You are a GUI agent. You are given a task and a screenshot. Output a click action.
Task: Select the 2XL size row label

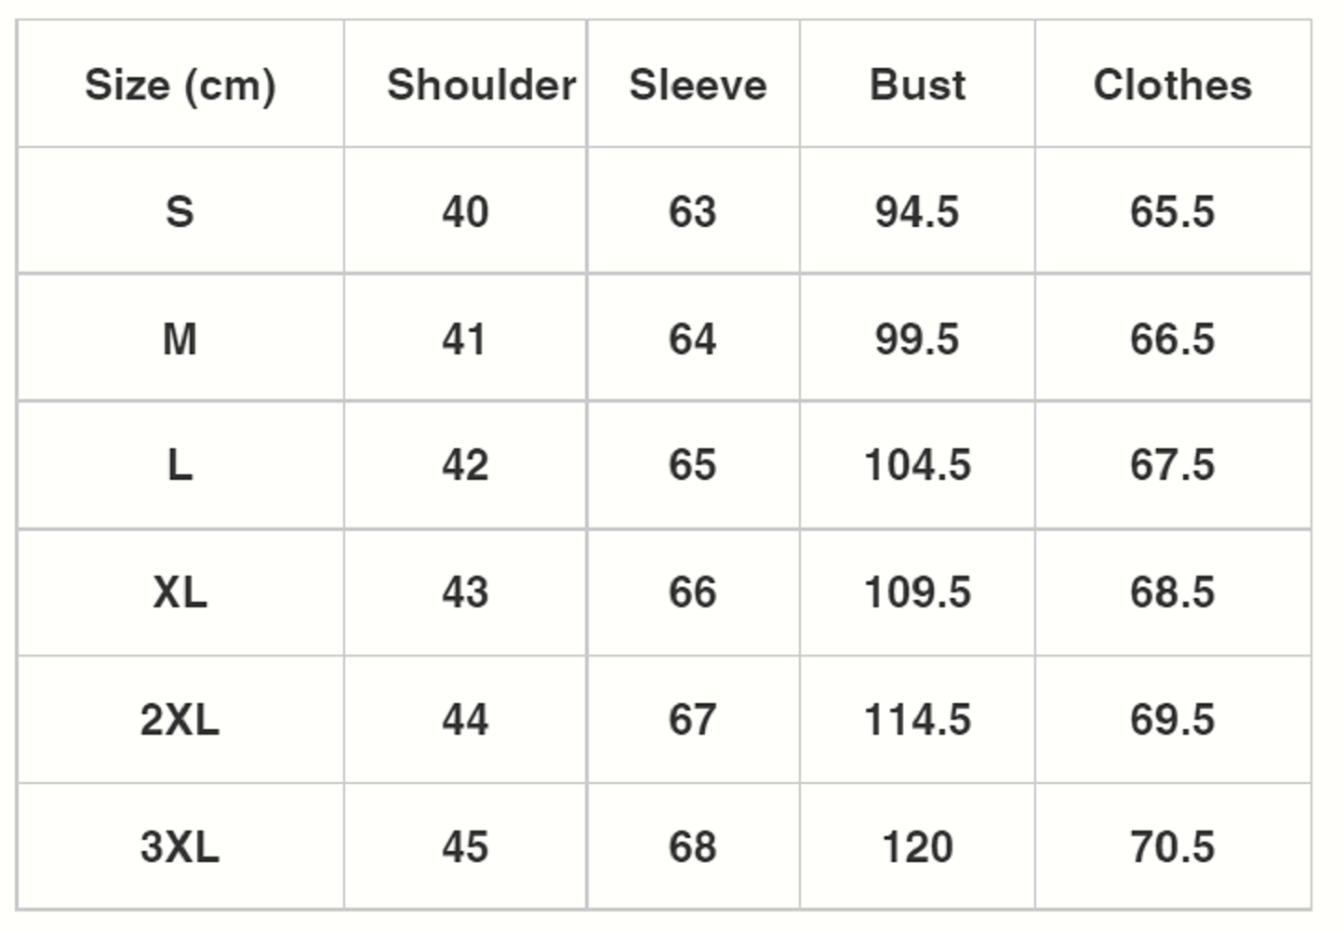point(180,720)
